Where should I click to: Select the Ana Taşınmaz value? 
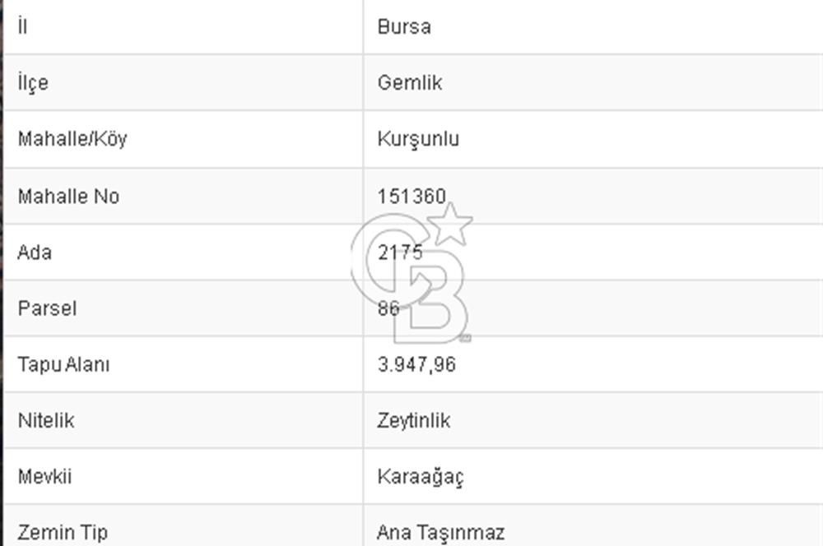click(440, 533)
